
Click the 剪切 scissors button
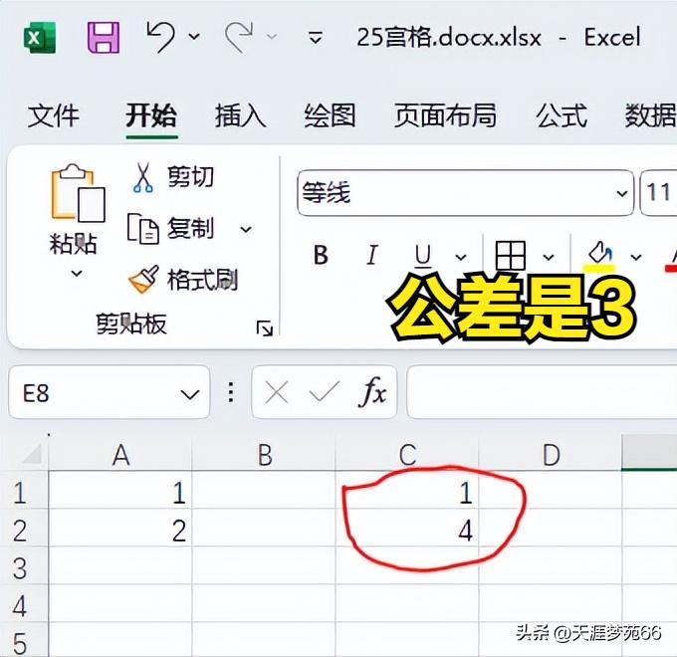tap(173, 177)
